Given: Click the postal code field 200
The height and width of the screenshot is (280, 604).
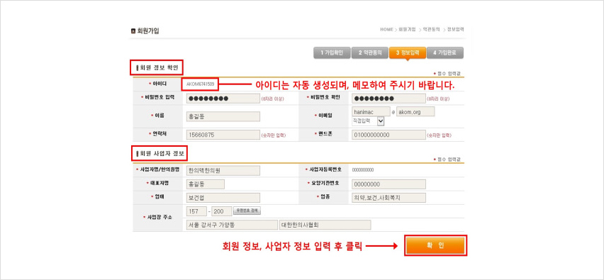Looking at the screenshot, I should pyautogui.click(x=222, y=211).
